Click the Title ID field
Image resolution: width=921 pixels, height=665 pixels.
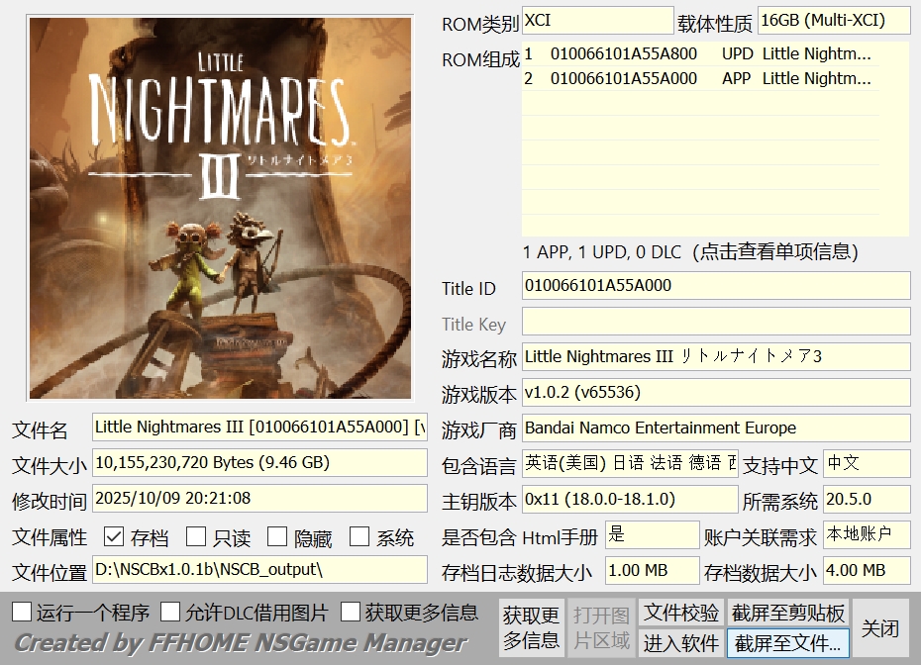pyautogui.click(x=715, y=286)
